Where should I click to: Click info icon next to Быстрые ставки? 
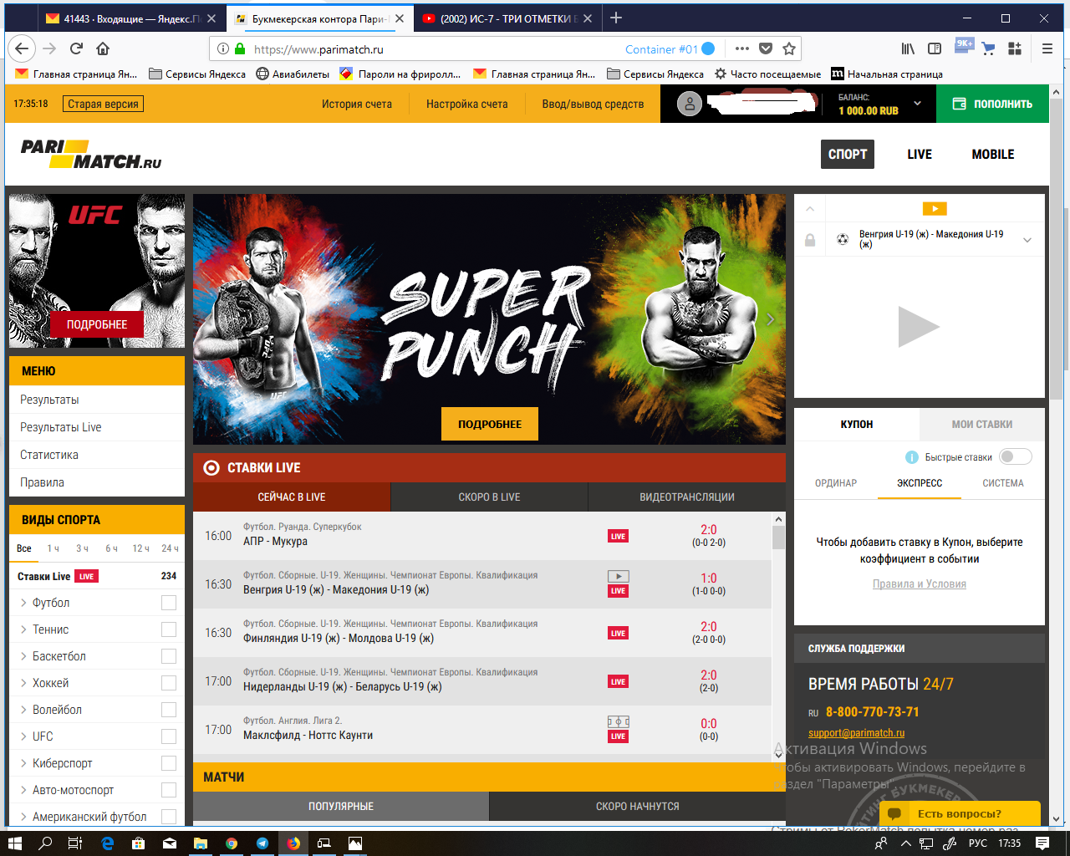(912, 457)
